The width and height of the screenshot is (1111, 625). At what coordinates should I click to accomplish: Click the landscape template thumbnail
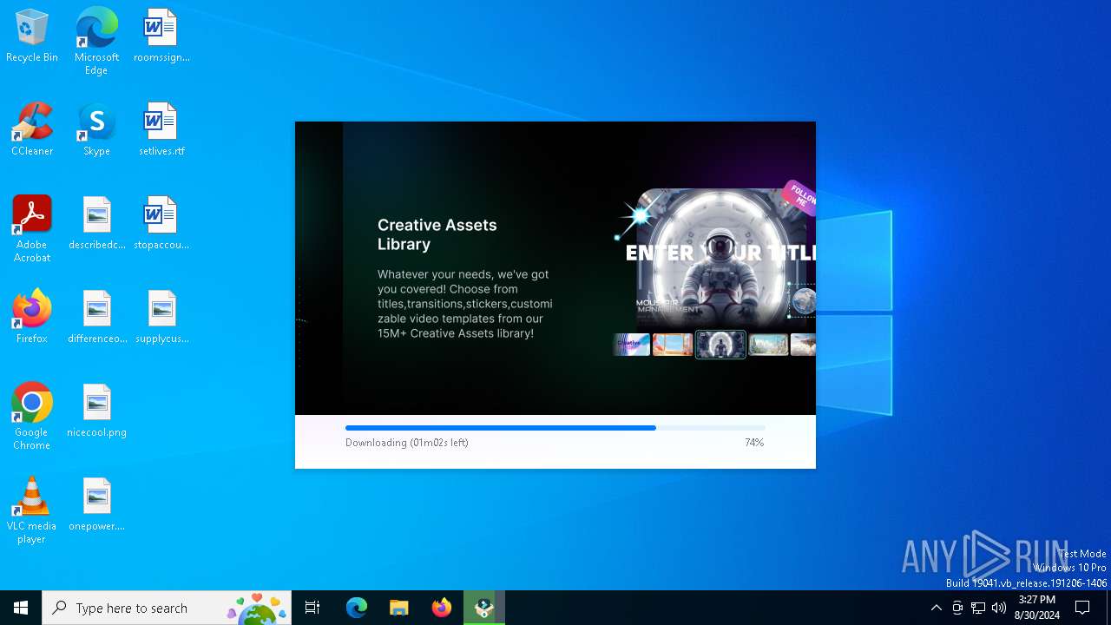[x=768, y=345]
